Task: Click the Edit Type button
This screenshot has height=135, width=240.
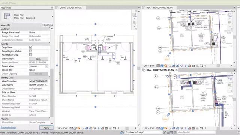Action: pos(48,25)
